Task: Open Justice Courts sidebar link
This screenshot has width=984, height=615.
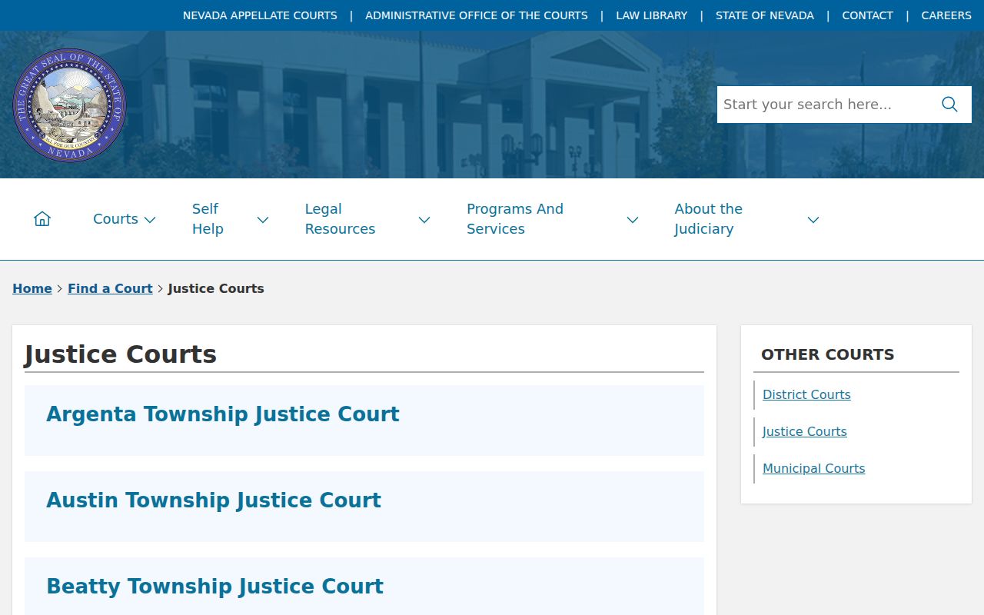Action: (805, 431)
